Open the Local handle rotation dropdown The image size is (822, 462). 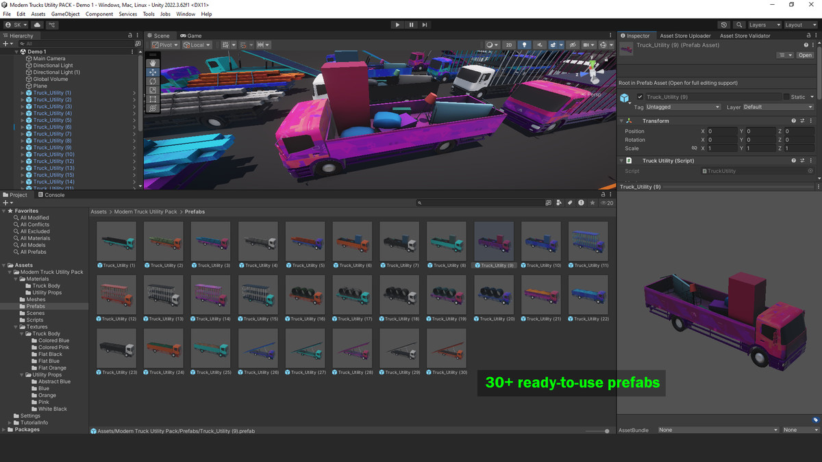click(198, 45)
